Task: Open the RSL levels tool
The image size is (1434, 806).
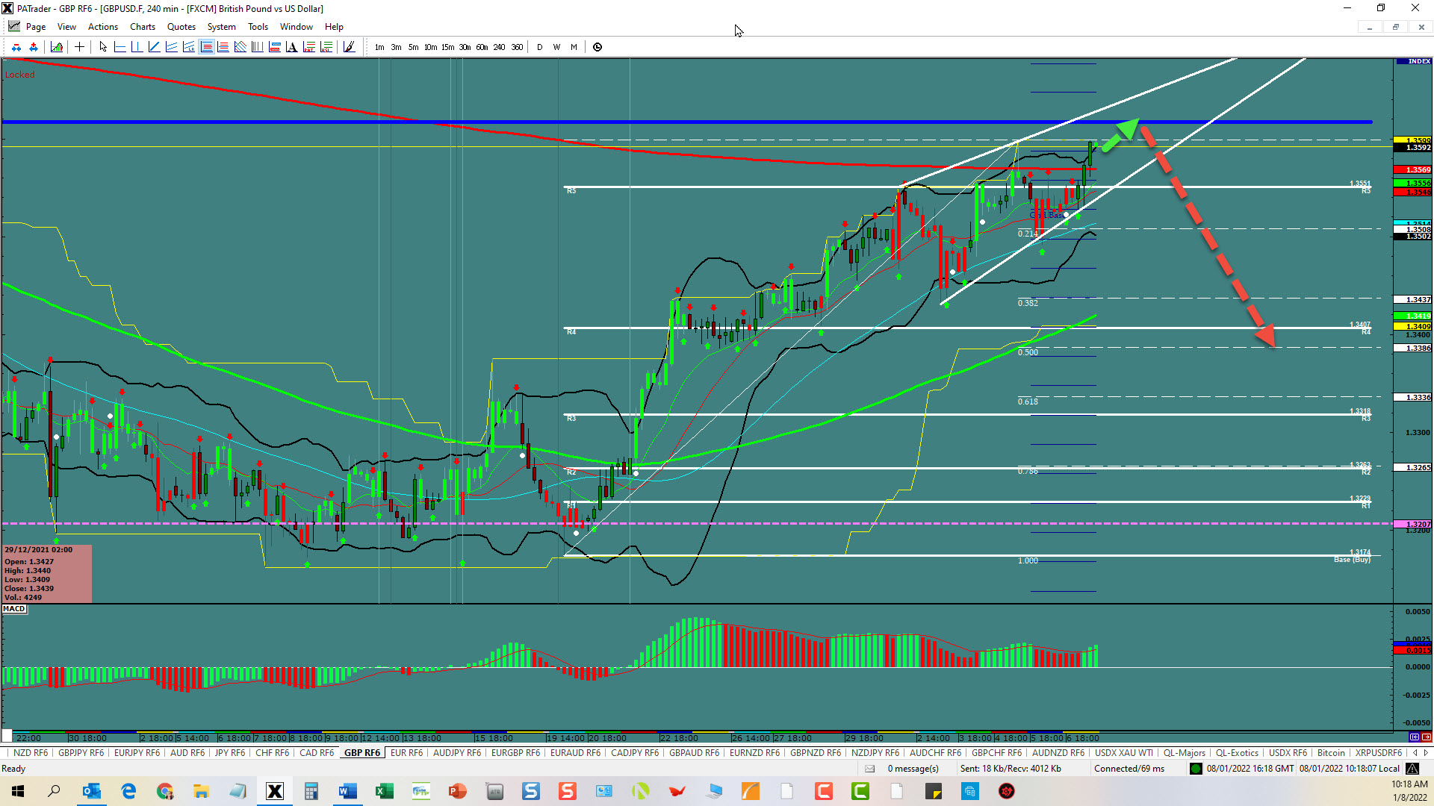Action: (x=326, y=47)
